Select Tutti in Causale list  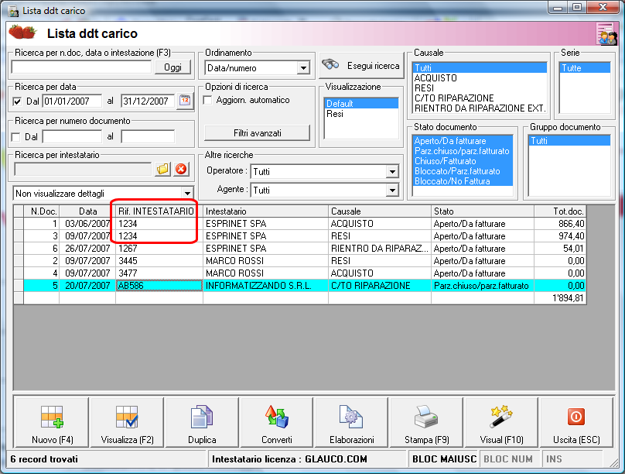pyautogui.click(x=480, y=68)
